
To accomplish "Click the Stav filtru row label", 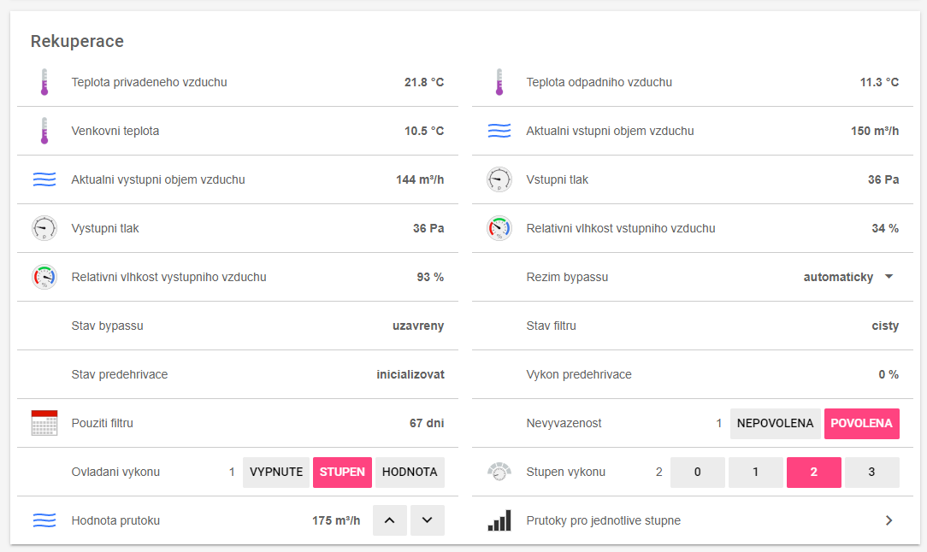I will point(551,326).
